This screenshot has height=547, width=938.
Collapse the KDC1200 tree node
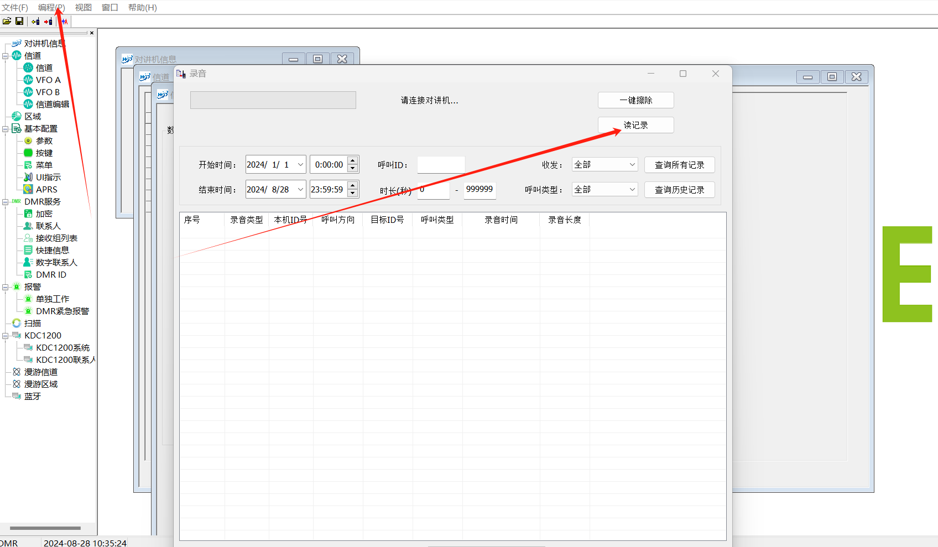coord(5,336)
